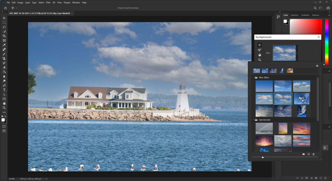Collapse the Spectacular group
The width and height of the screenshot is (332, 181).
pyautogui.click(x=253, y=120)
